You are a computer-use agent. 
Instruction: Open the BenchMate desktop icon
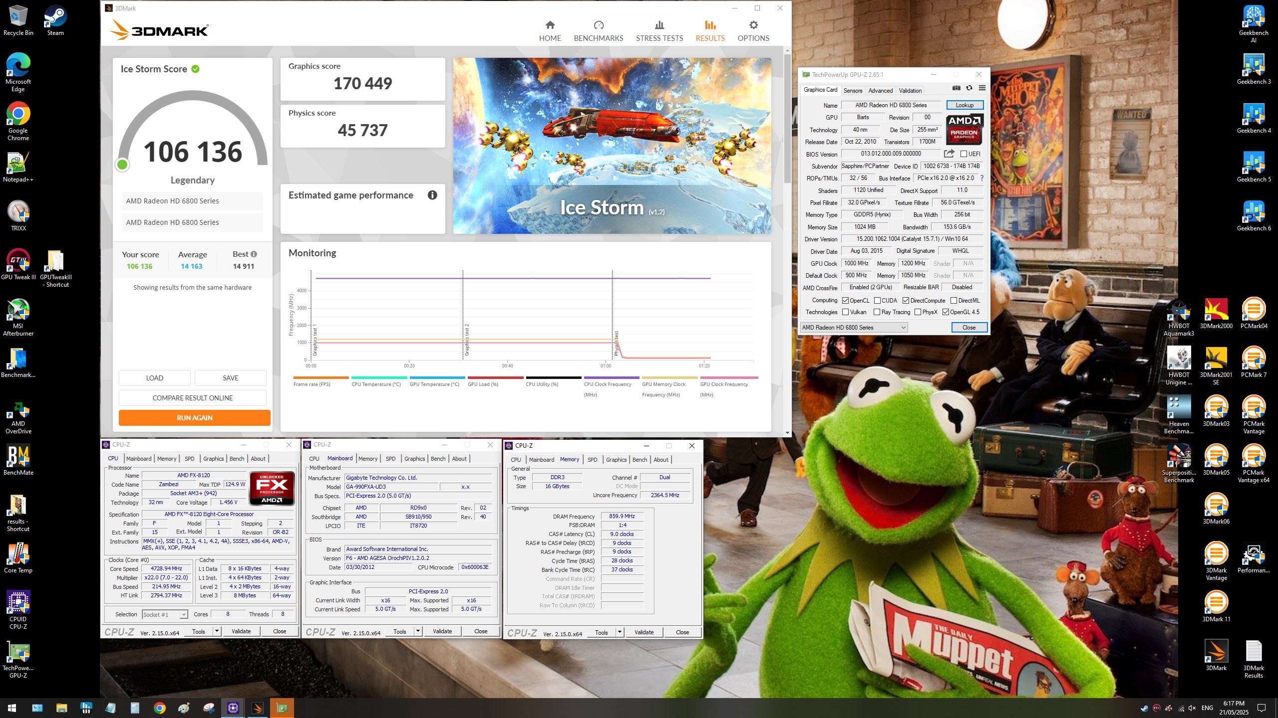coord(18,460)
